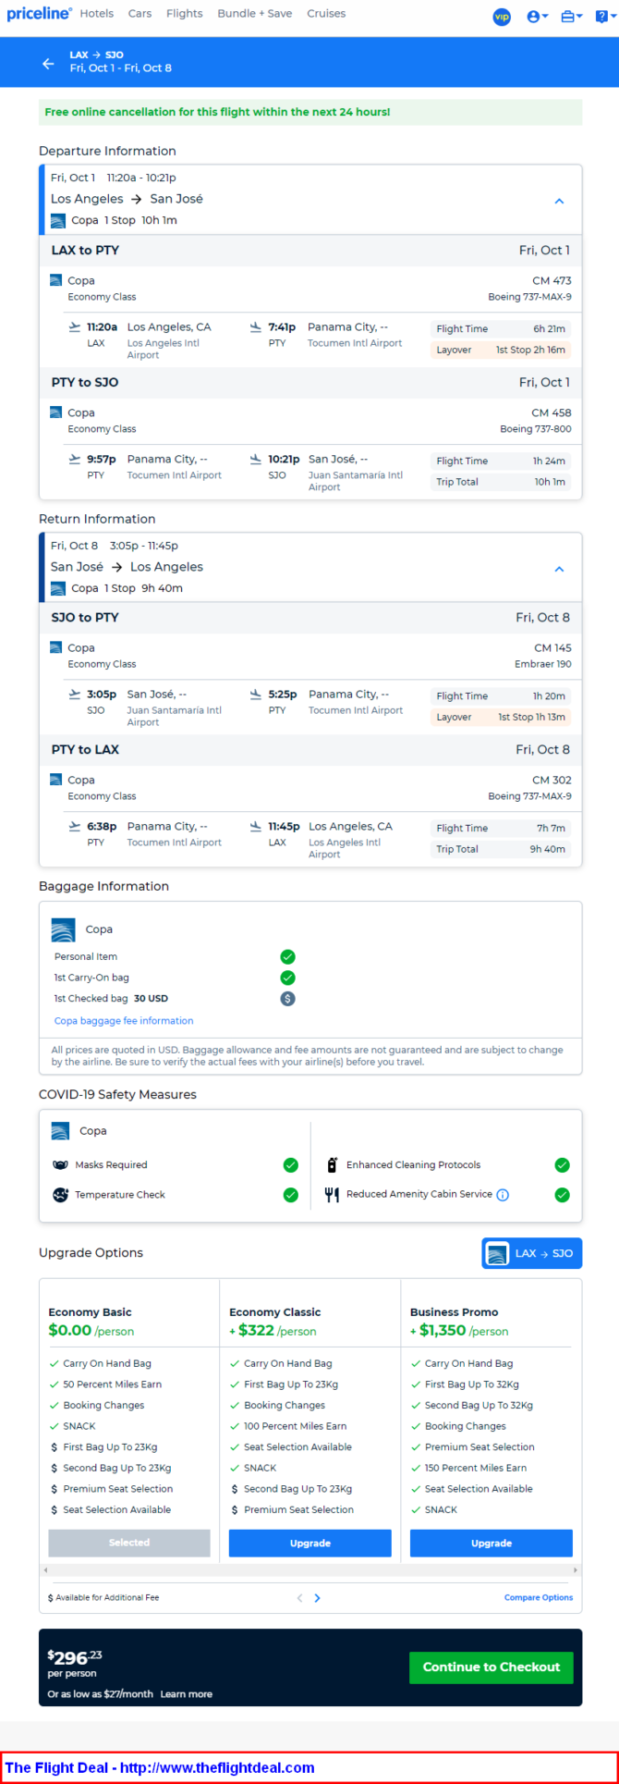Image resolution: width=619 pixels, height=1784 pixels.
Task: Click Continue to Checkout
Action: (492, 1667)
